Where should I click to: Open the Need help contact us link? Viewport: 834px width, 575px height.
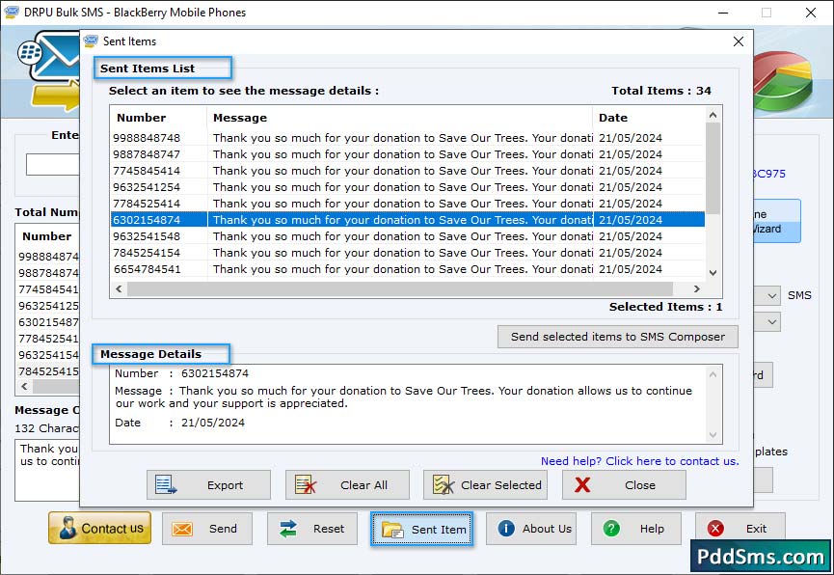click(640, 461)
